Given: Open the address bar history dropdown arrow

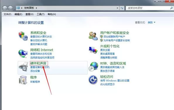Looking at the screenshot, I should tap(117, 8).
